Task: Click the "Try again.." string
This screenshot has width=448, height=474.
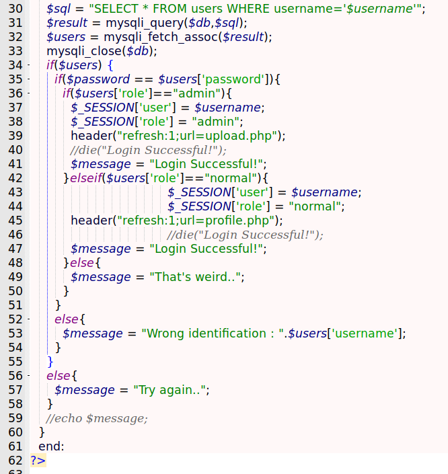Action: coord(170,390)
